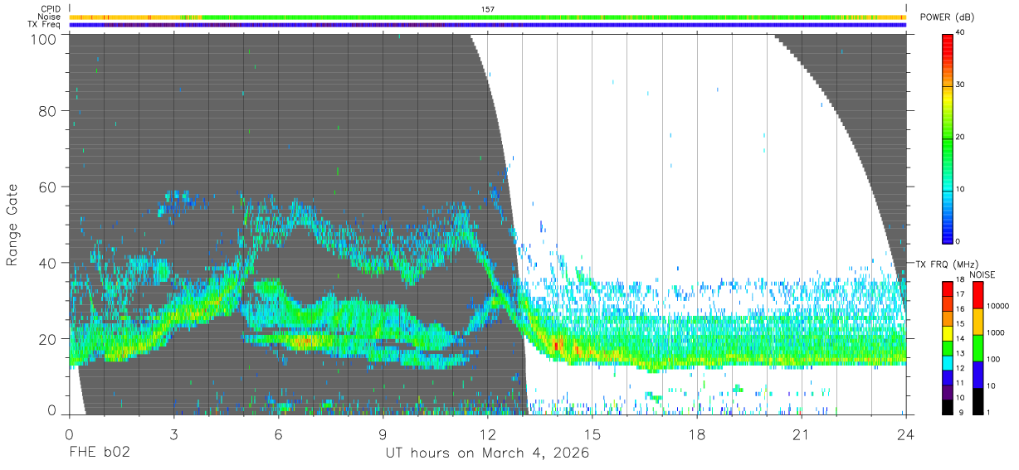Viewport: 1019px width, 470px height.
Task: Click the FHE b02 station label
Action: [99, 453]
